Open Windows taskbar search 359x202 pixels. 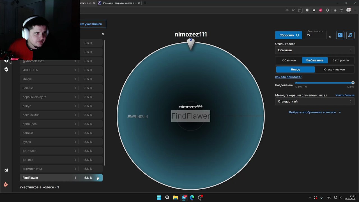click(167, 198)
